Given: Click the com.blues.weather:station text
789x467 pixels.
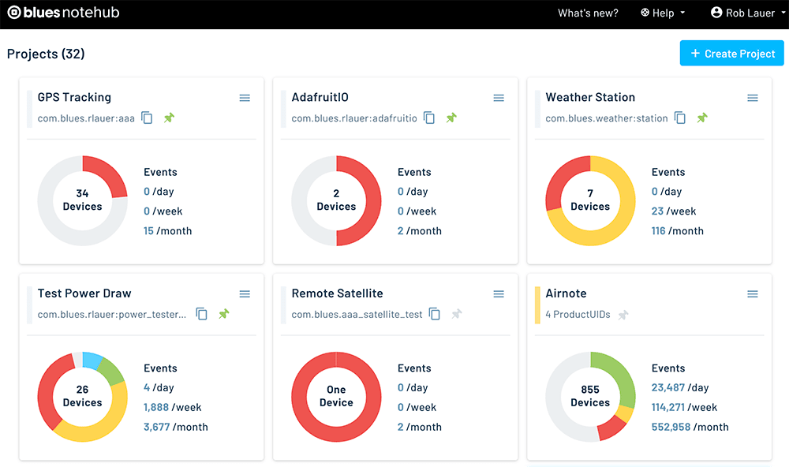Looking at the screenshot, I should pyautogui.click(x=606, y=118).
